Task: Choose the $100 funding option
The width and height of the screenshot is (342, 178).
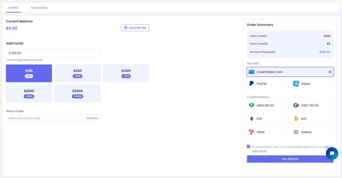Action: pos(29,73)
